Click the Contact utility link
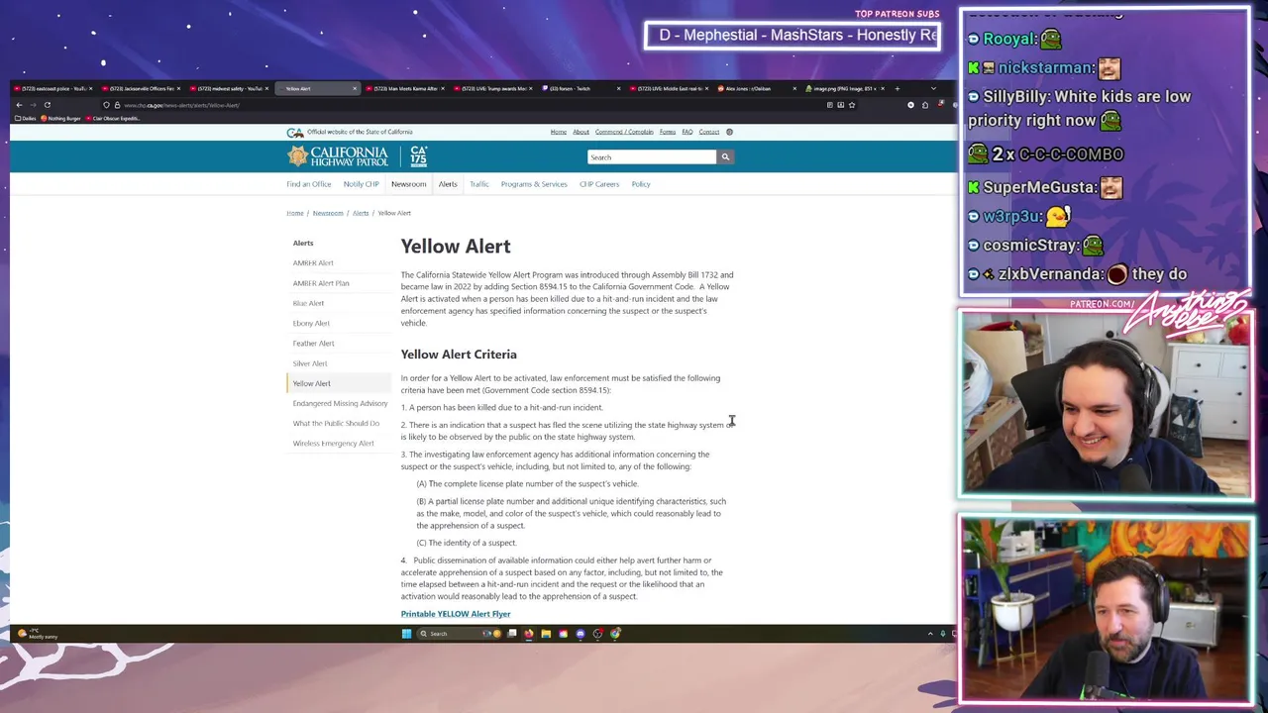Image resolution: width=1268 pixels, height=713 pixels. (709, 132)
